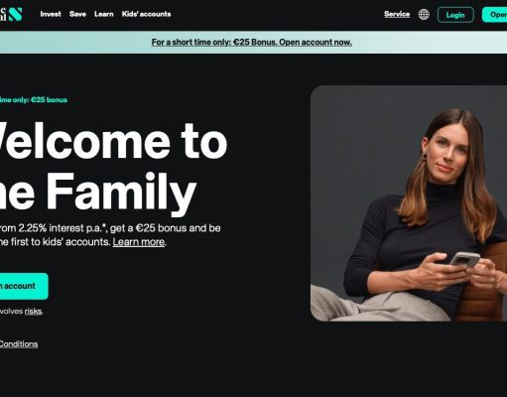This screenshot has height=397, width=507.
Task: Click the Scalable Capital S logo
Action: (x=15, y=14)
